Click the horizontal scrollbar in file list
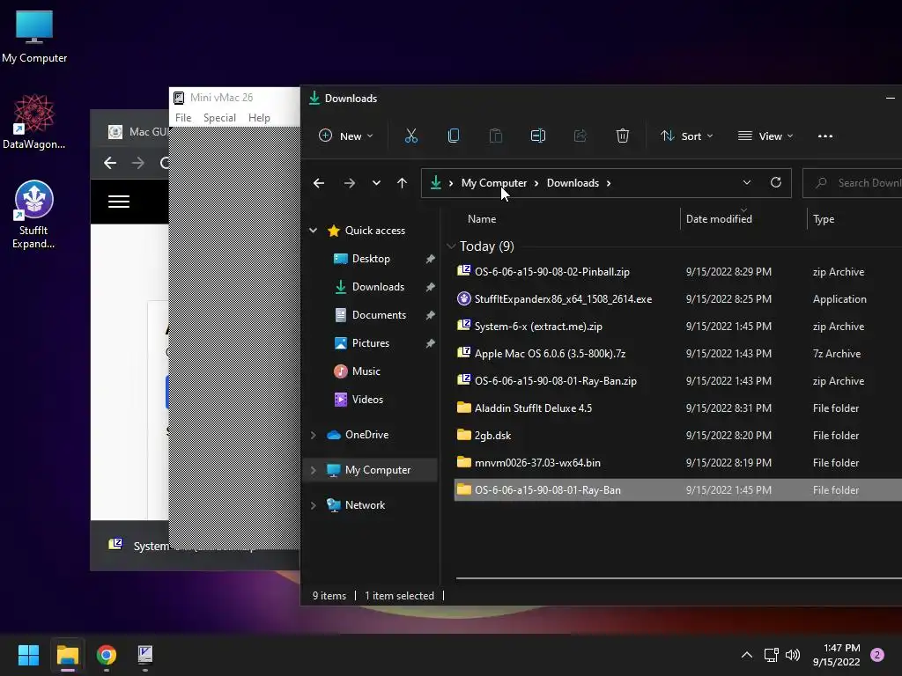Viewport: 902px width, 676px height. click(x=679, y=578)
